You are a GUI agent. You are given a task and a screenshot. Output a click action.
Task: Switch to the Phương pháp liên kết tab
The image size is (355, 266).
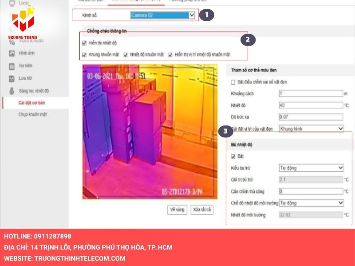(189, 2)
